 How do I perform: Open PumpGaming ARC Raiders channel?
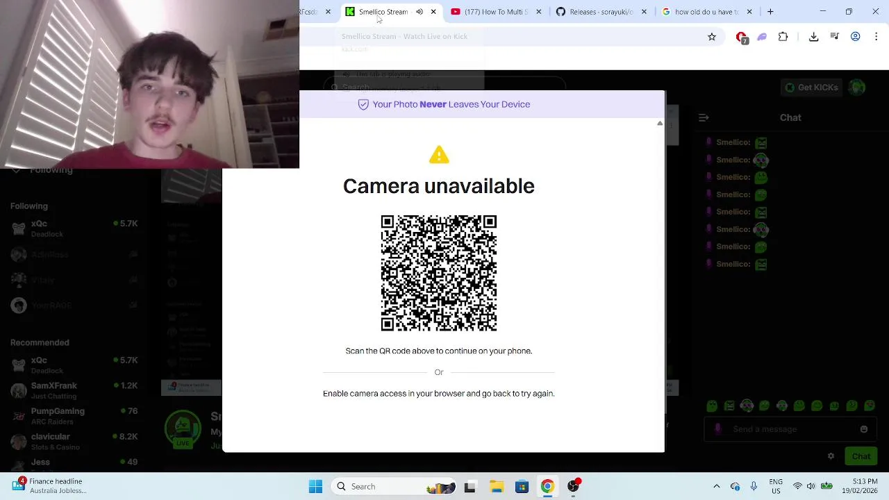click(74, 417)
